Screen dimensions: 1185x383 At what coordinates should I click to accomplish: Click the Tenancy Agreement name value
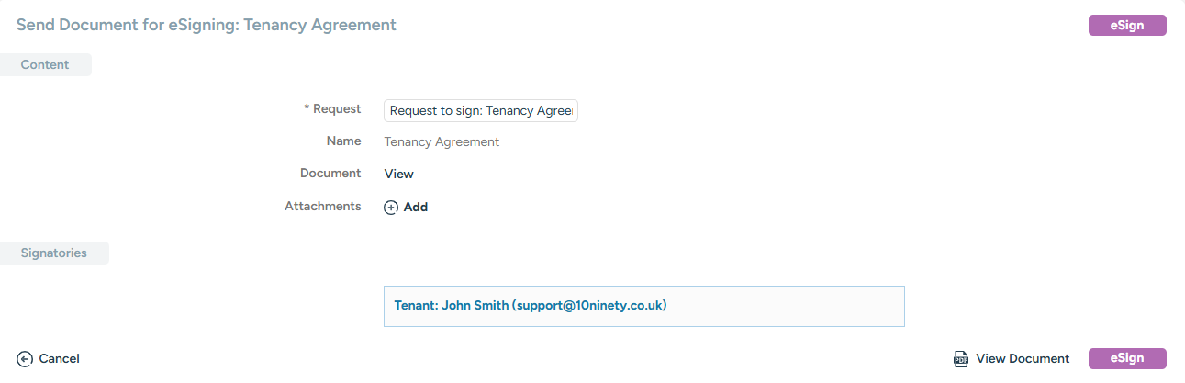pos(442,142)
